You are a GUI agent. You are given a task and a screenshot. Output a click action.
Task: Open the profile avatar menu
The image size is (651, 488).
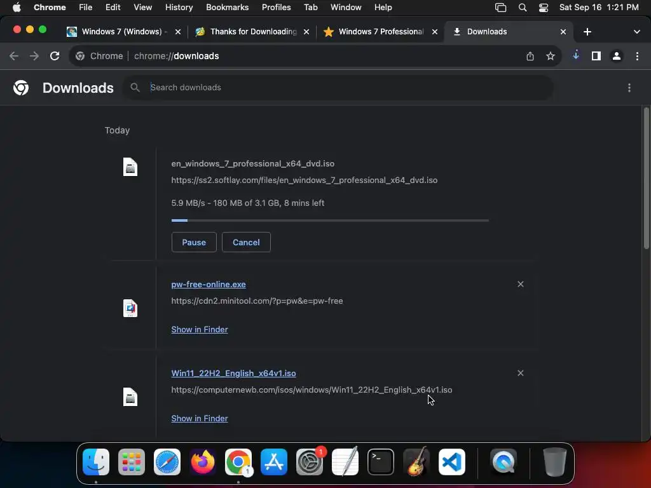click(x=617, y=56)
